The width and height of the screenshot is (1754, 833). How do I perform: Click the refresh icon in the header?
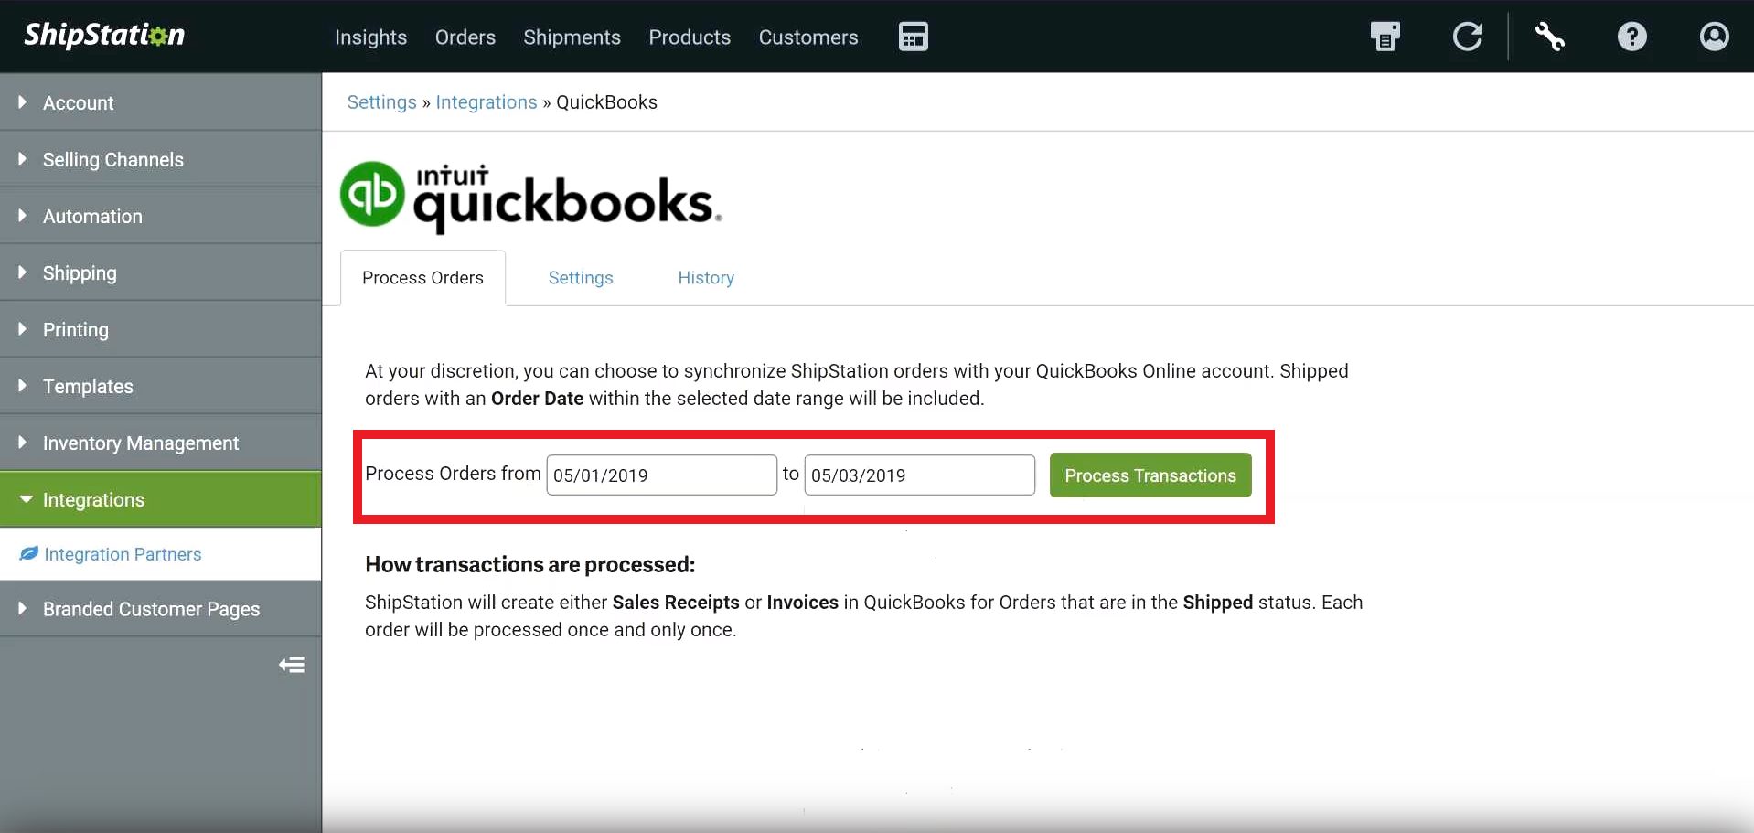tap(1467, 37)
